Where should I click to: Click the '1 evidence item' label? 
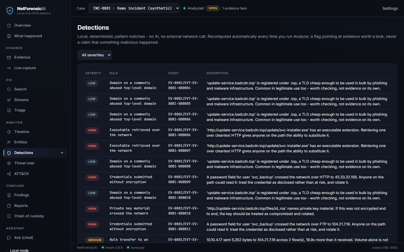[x=235, y=8]
